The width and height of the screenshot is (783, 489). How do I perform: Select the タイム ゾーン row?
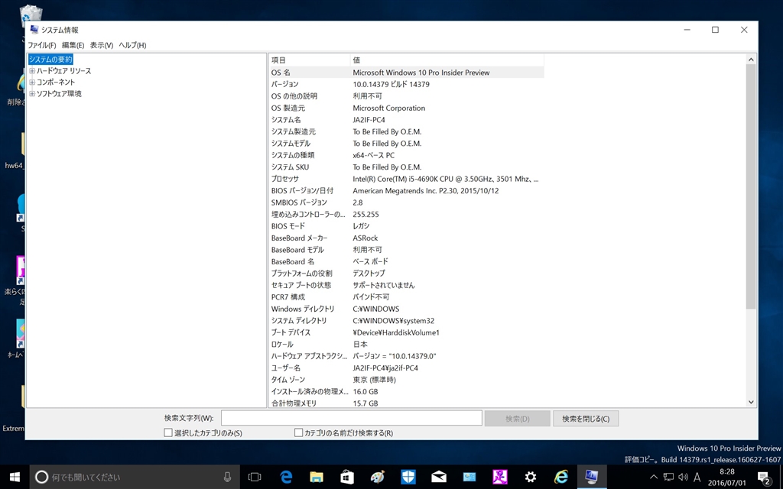point(407,380)
